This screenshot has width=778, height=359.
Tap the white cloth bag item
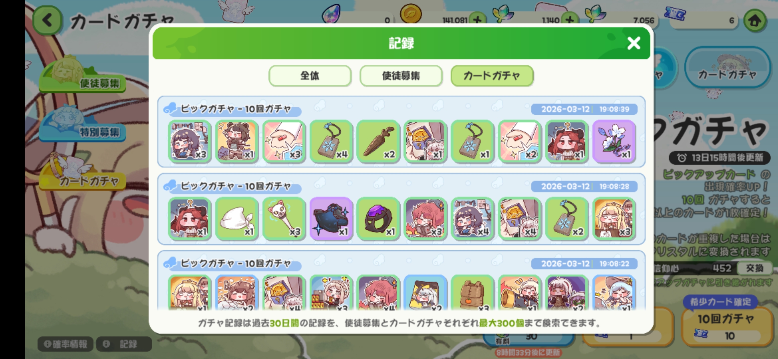tap(237, 218)
